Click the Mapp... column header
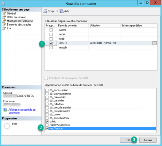 click(x=51, y=26)
